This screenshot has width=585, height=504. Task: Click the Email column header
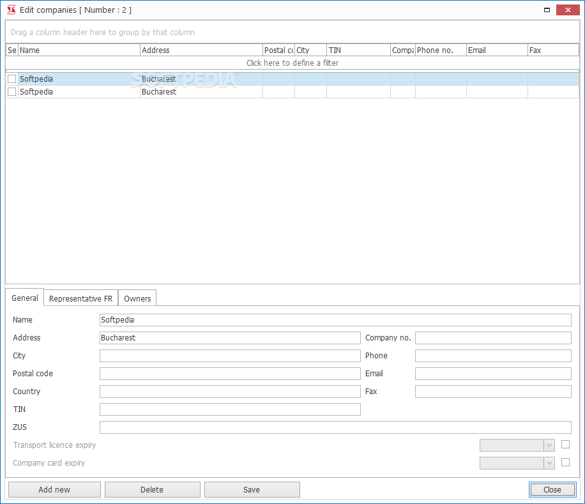[x=498, y=50]
